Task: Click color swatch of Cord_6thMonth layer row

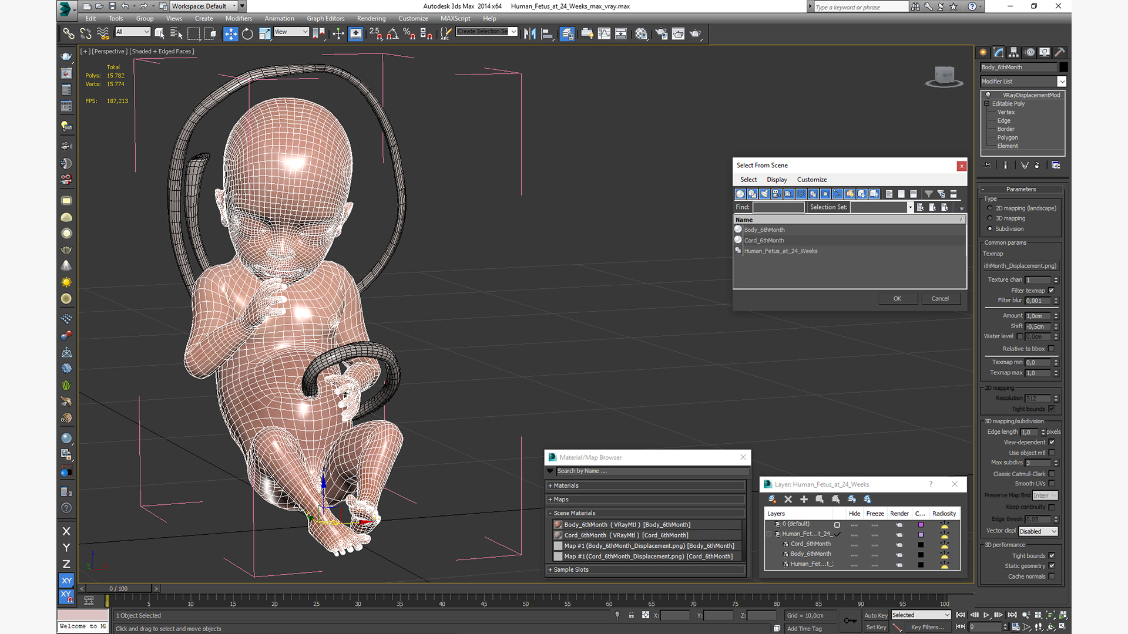Action: (x=921, y=545)
